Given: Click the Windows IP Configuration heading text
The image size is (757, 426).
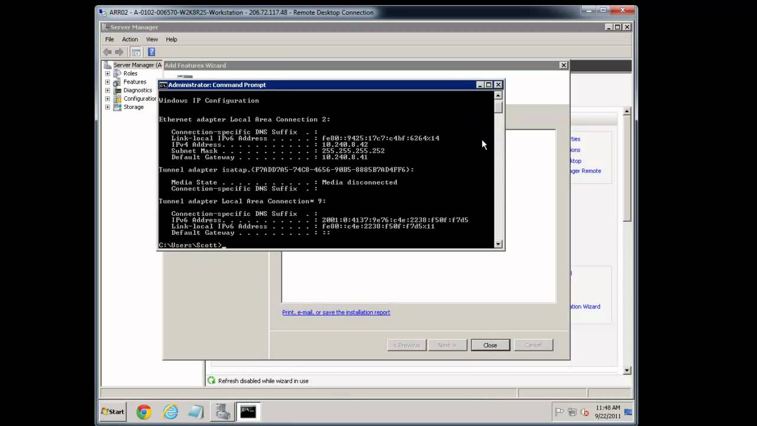Looking at the screenshot, I should (209, 101).
